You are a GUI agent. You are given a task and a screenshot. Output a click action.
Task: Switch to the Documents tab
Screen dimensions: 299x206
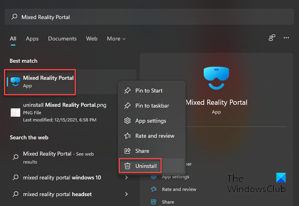(62, 39)
